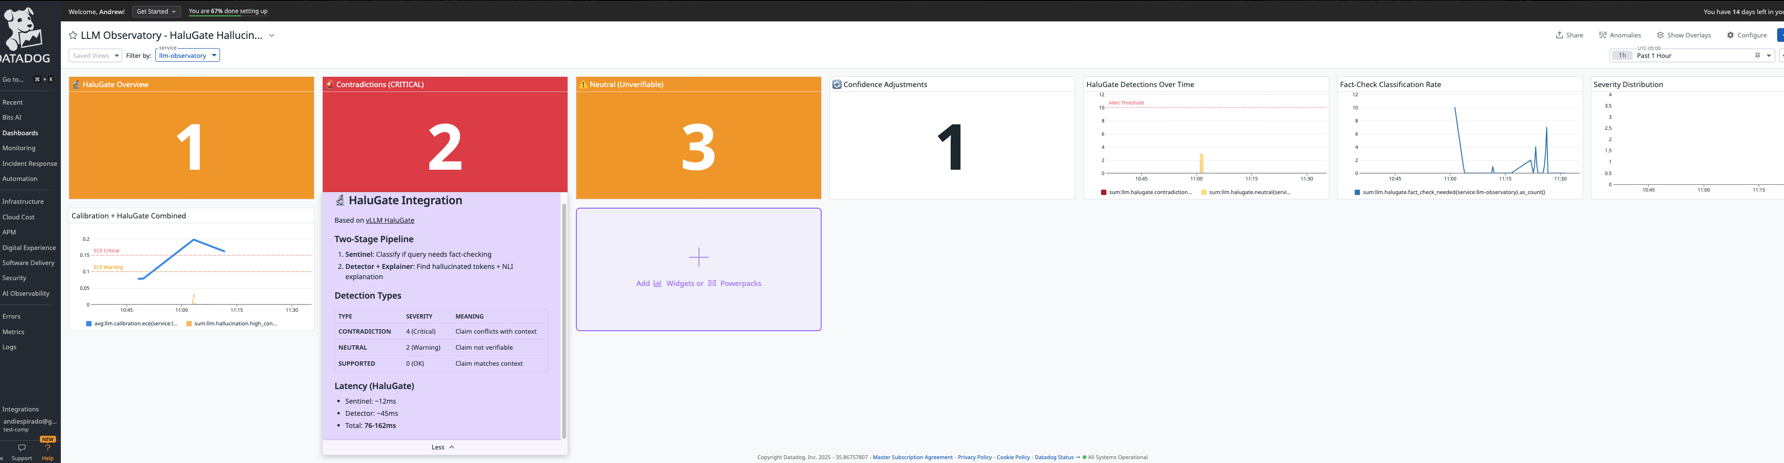Click the Share button
Image resolution: width=1784 pixels, height=463 pixels.
click(x=1569, y=36)
